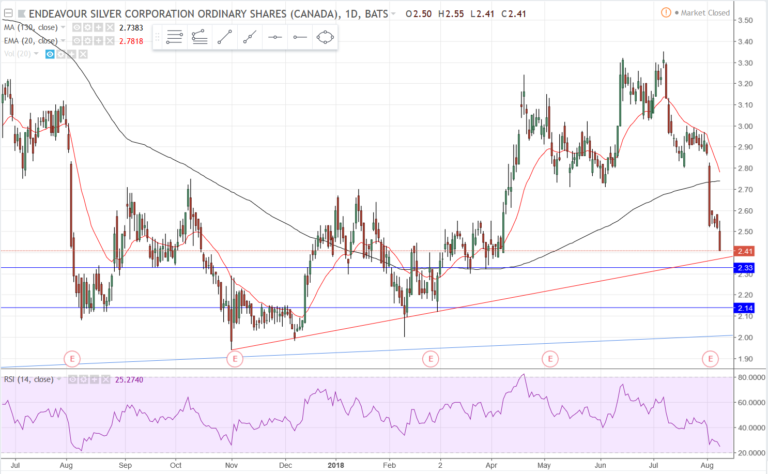Click the 3.50 price scale label
The width and height of the screenshot is (768, 474).
[745, 21]
